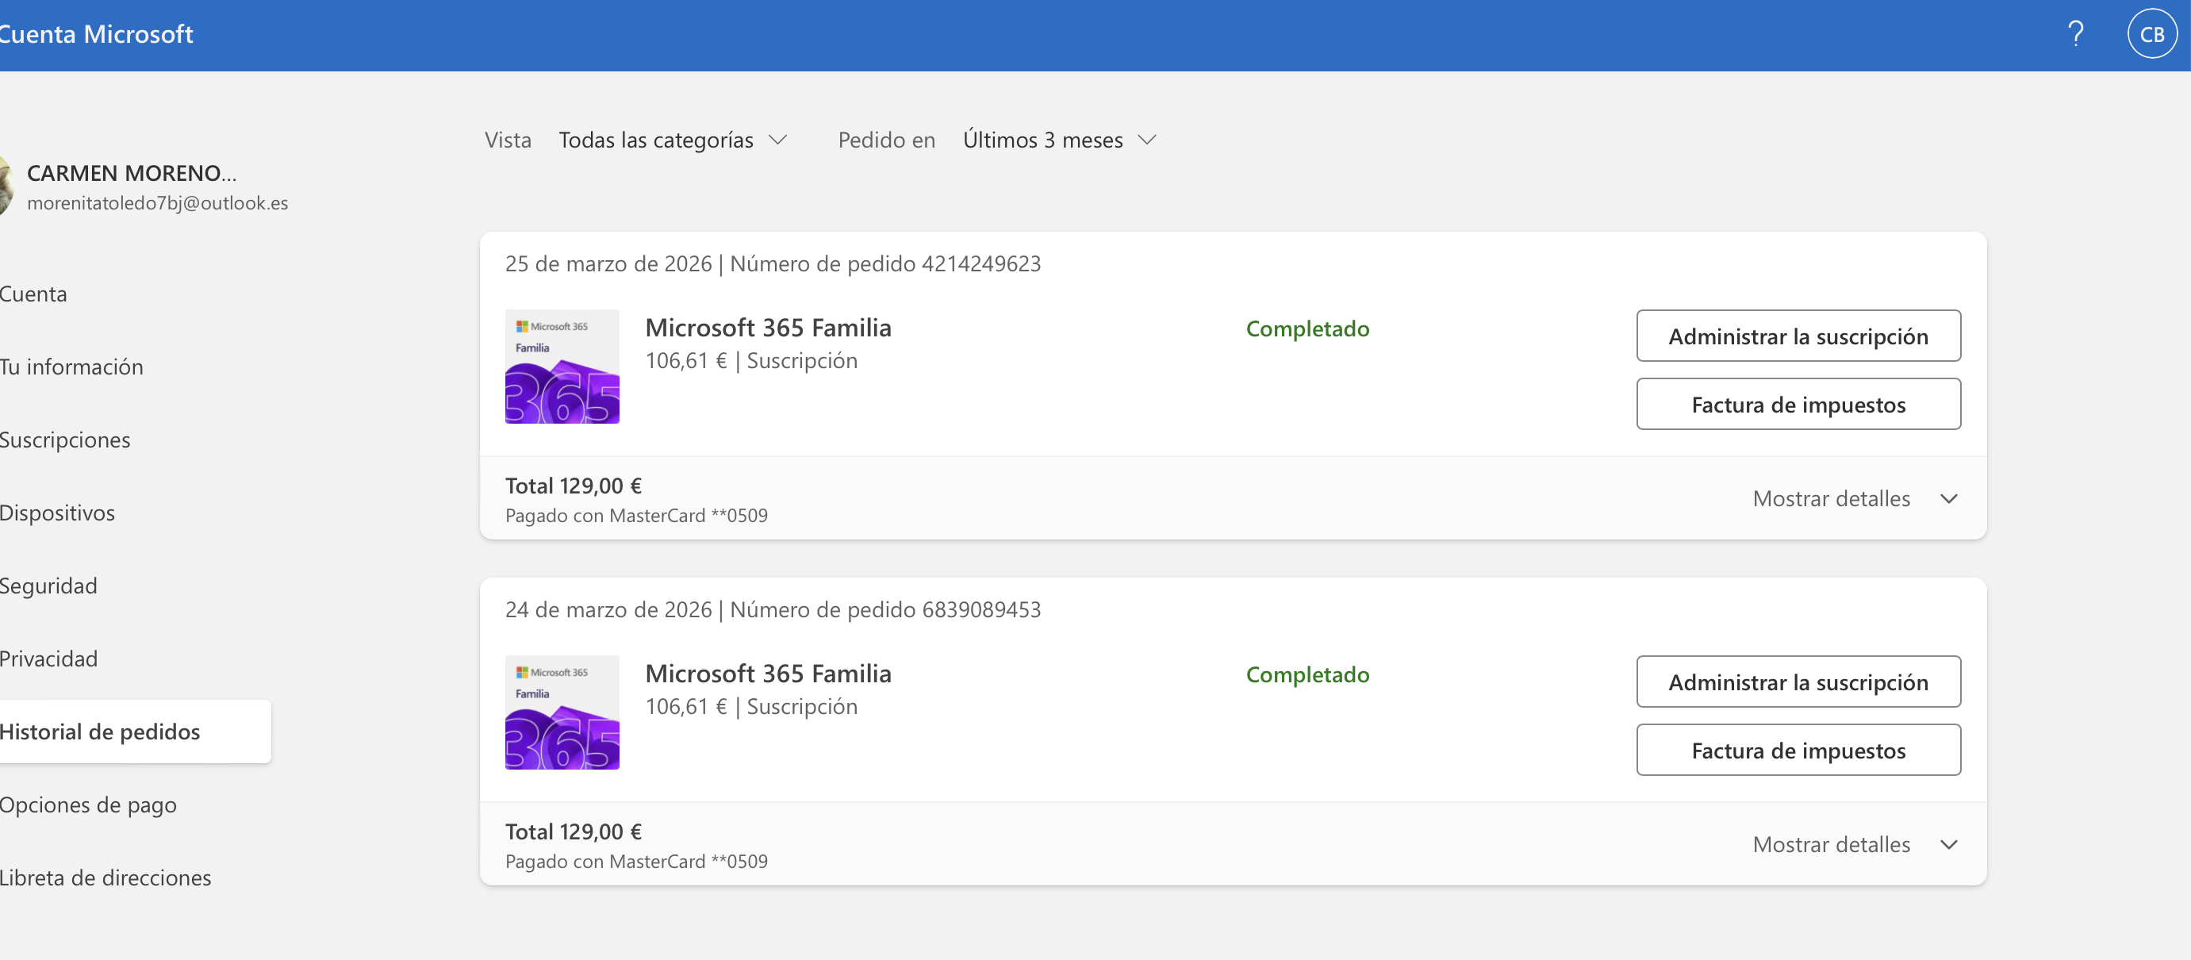Click Factura de impuestos for 24 de marzo order
The width and height of the screenshot is (2191, 960).
click(1798, 750)
